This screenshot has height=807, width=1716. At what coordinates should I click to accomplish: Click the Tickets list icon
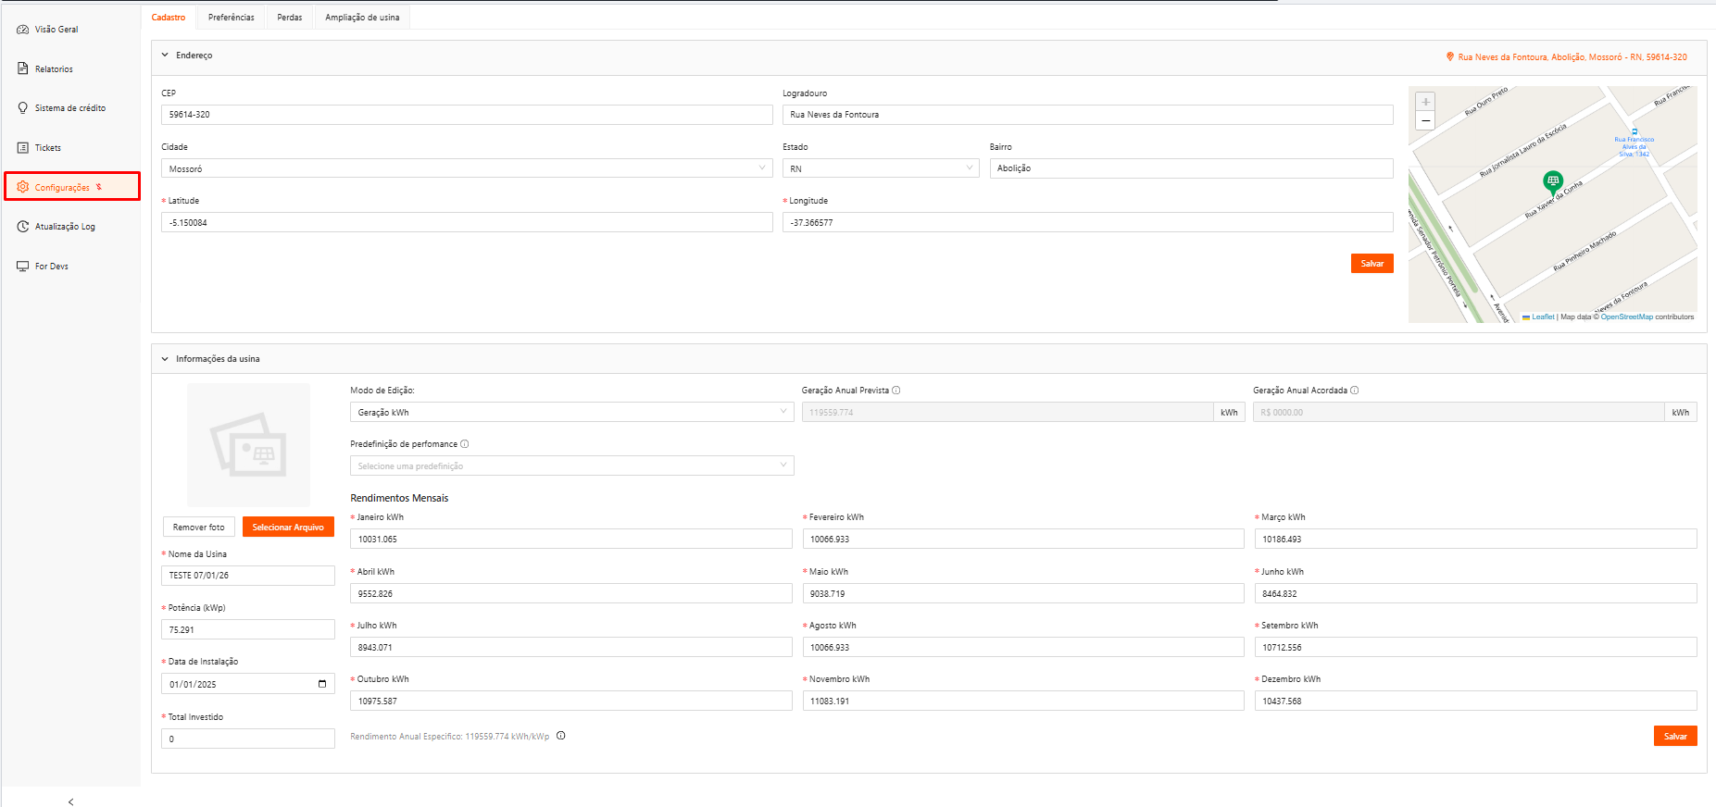tap(23, 148)
